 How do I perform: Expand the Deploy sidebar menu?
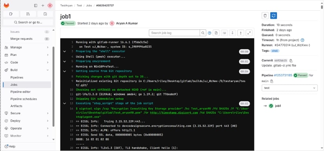pyautogui.click(x=27, y=121)
